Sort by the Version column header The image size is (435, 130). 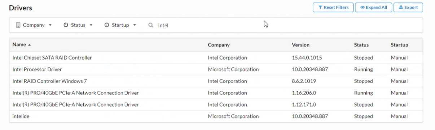click(x=300, y=45)
